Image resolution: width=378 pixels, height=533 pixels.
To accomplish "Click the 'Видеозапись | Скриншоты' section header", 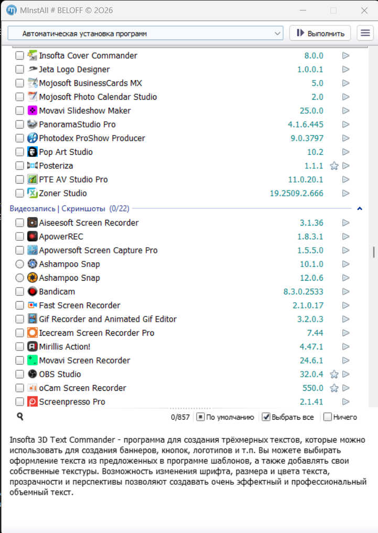I will [x=69, y=208].
